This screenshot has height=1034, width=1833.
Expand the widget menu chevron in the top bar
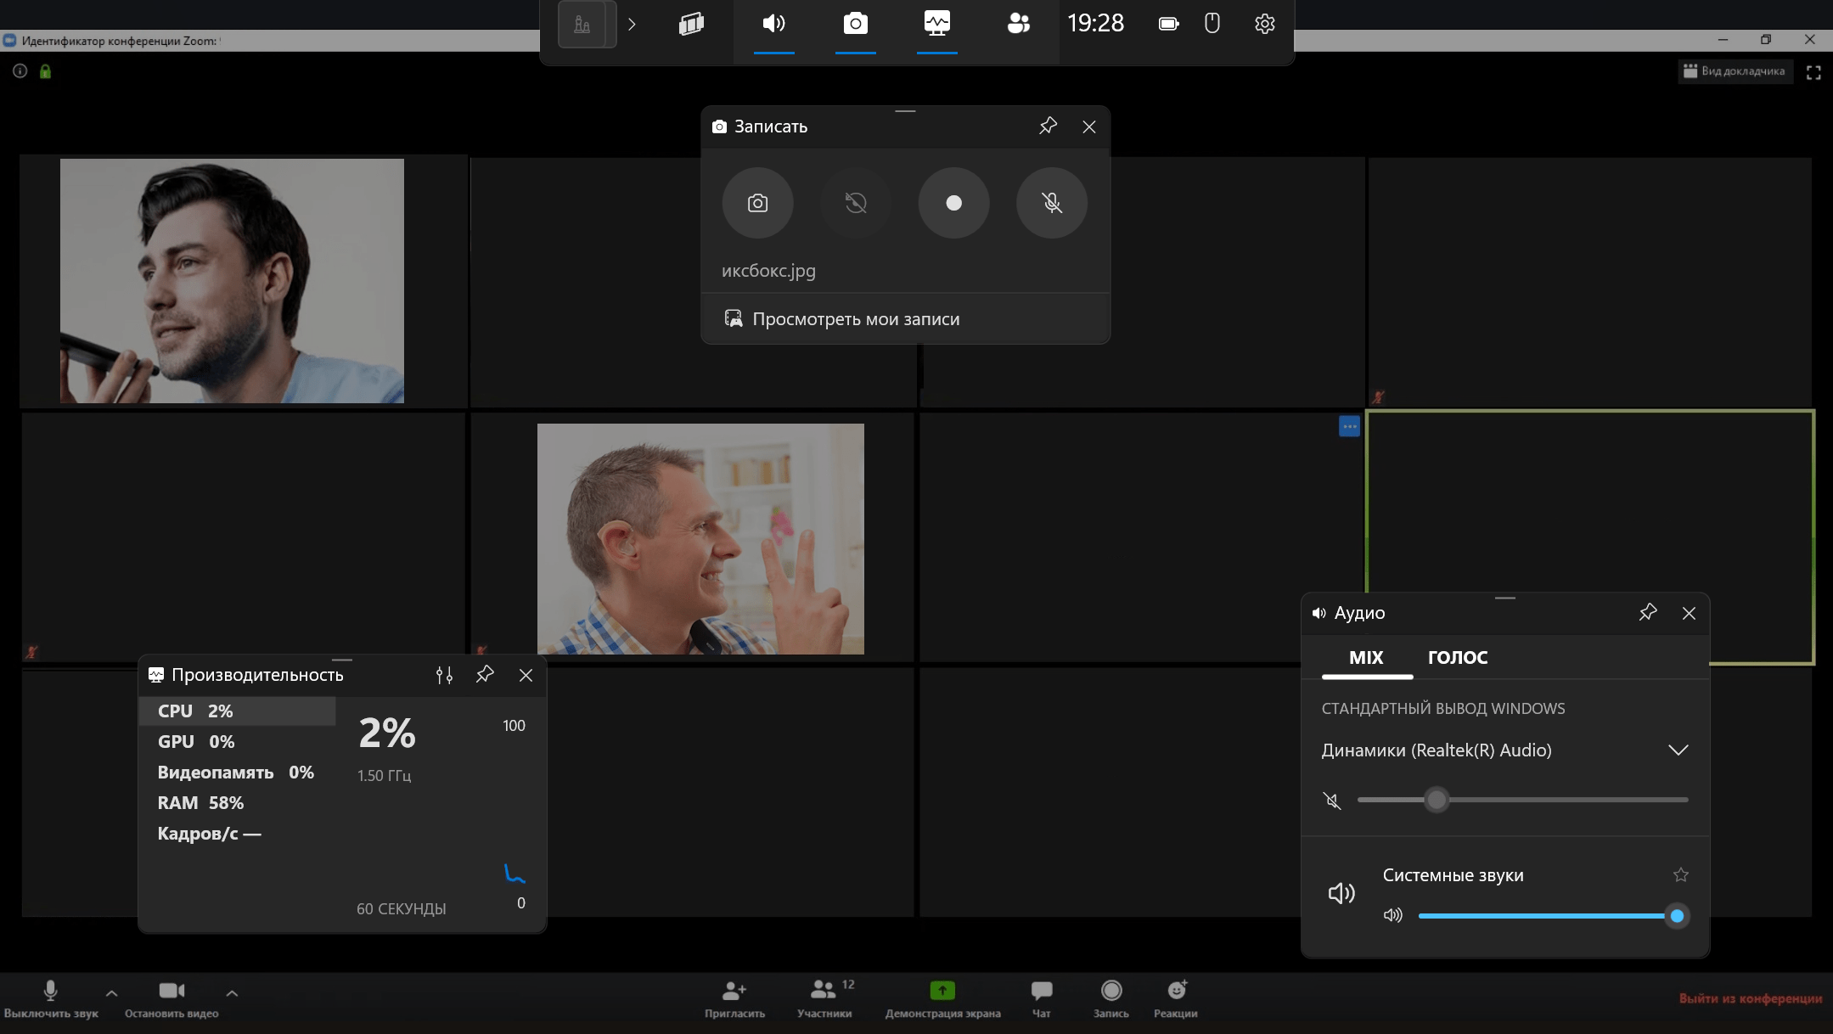[632, 25]
